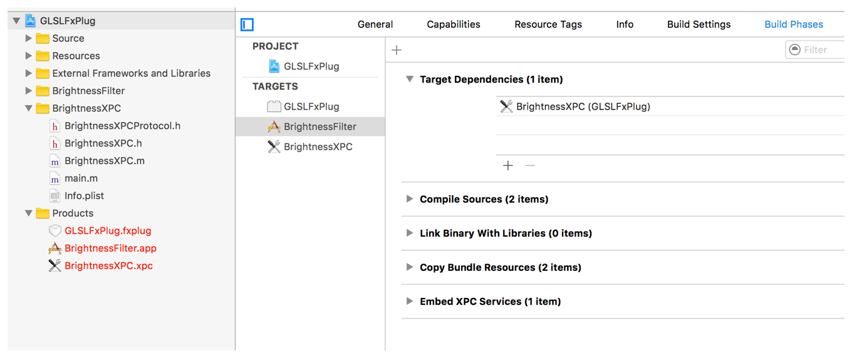This screenshot has width=852, height=358.
Task: Open the Info.plist file name
Action: pyautogui.click(x=84, y=196)
